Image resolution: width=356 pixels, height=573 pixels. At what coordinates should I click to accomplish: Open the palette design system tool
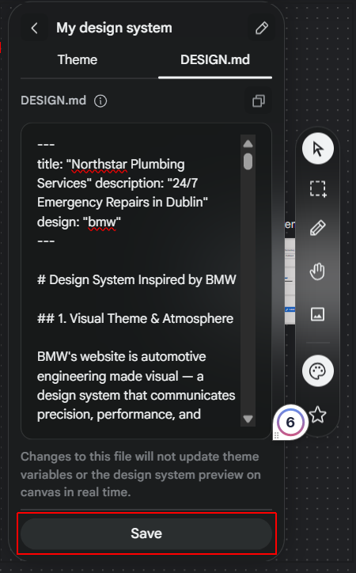coord(318,371)
